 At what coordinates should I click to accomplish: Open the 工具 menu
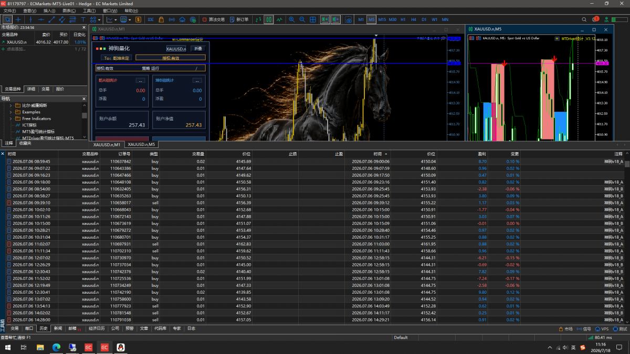89,10
